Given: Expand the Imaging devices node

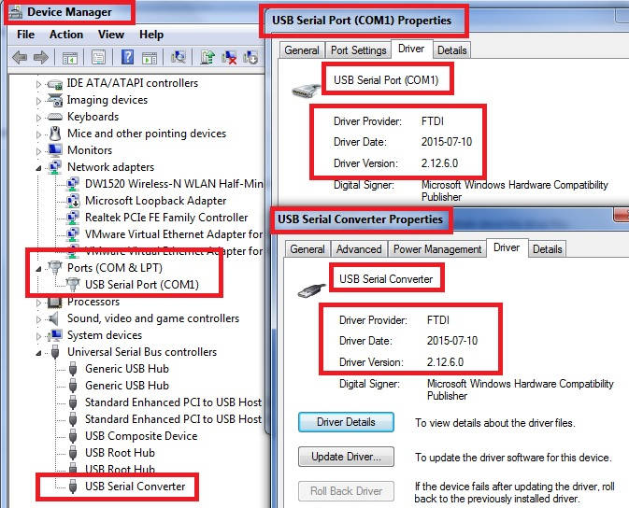Looking at the screenshot, I should pyautogui.click(x=39, y=101).
